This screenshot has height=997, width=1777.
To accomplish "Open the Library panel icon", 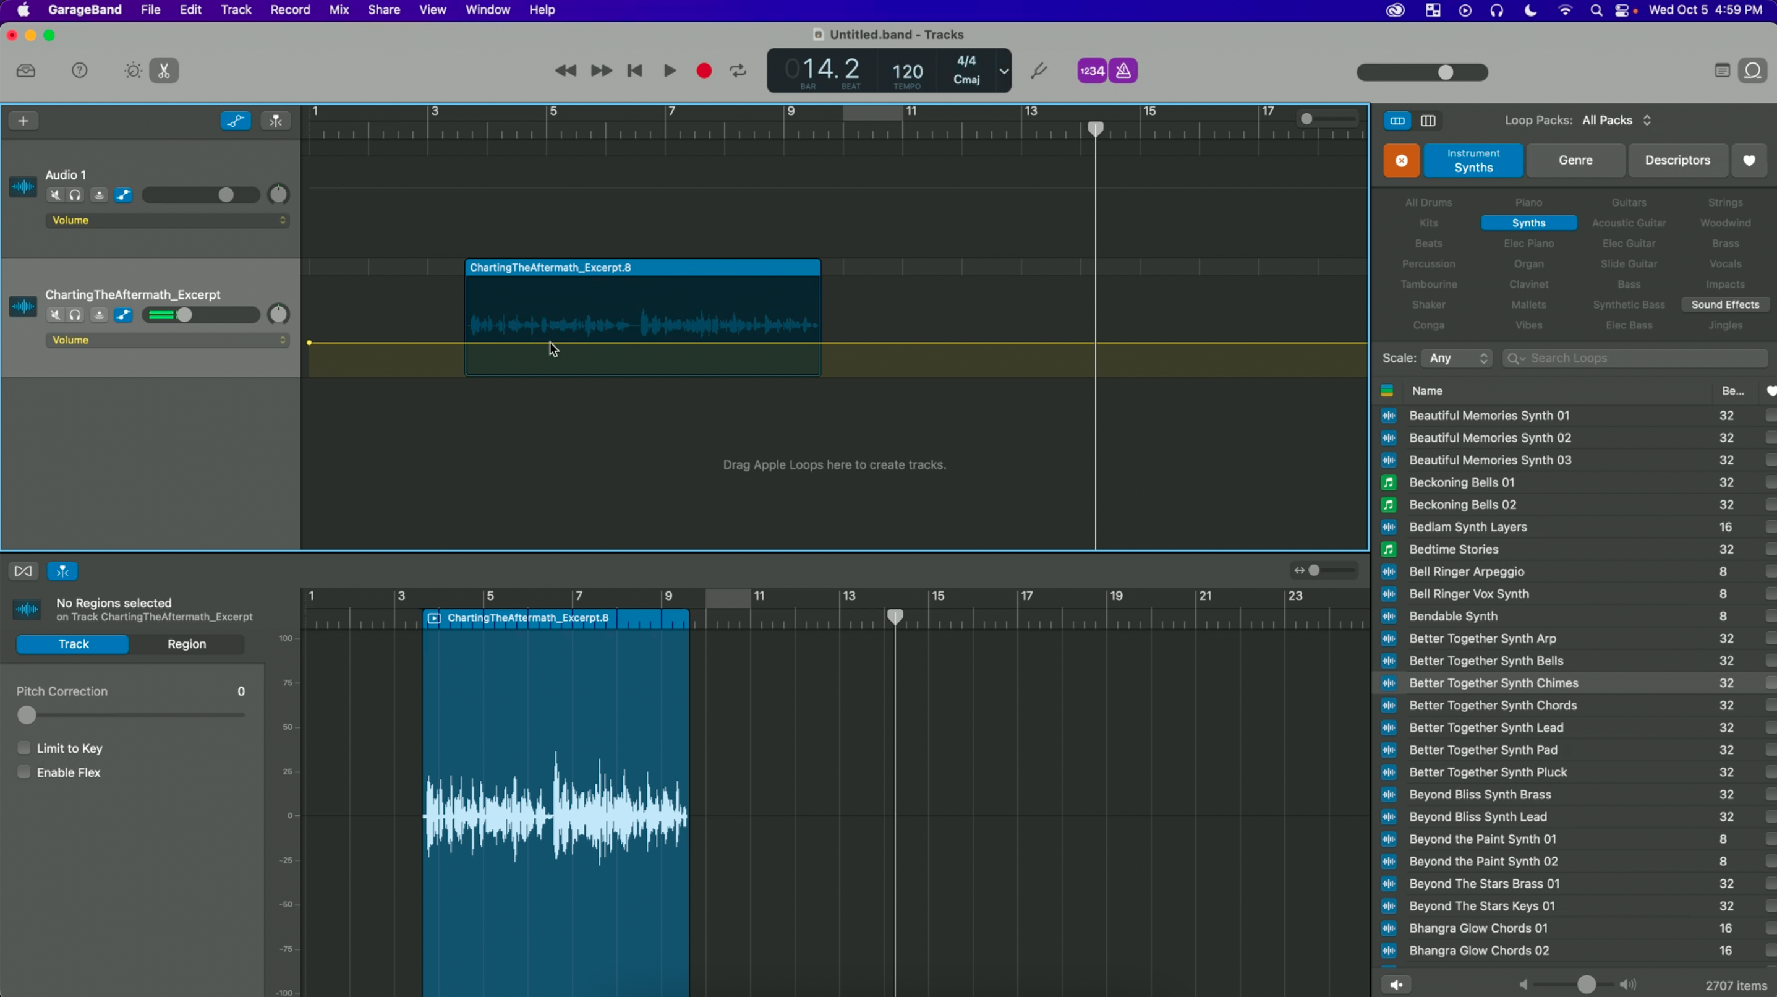I will tap(26, 71).
